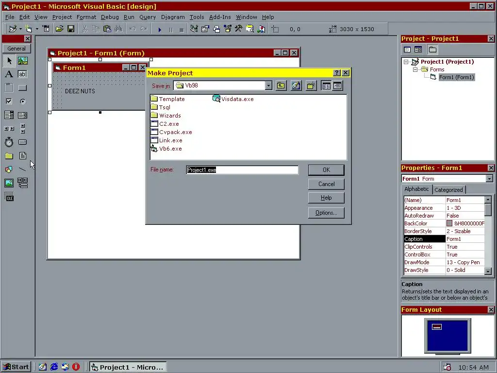Click the Open Project toolbar icon
497x373 pixels.
coord(60,29)
